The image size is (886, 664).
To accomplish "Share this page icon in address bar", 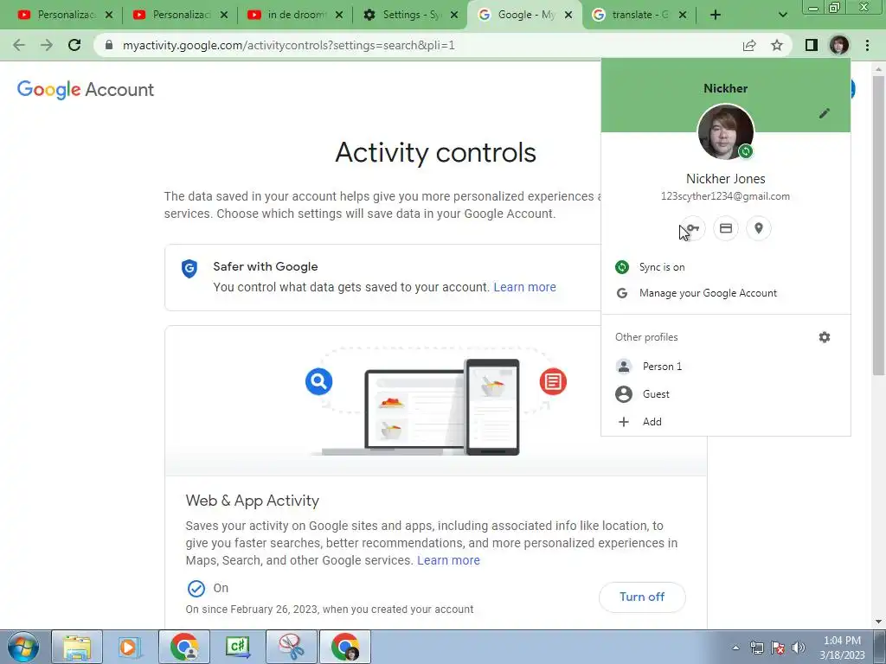I will coord(749,45).
